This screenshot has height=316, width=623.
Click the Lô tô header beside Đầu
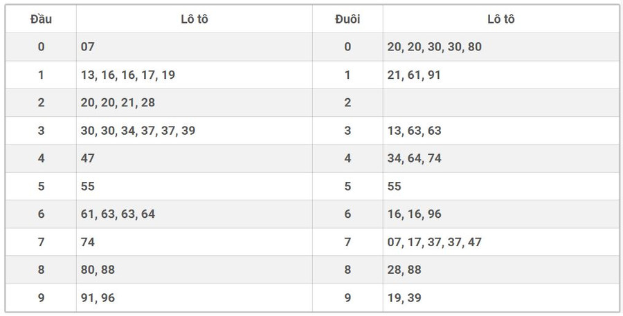coord(194,19)
